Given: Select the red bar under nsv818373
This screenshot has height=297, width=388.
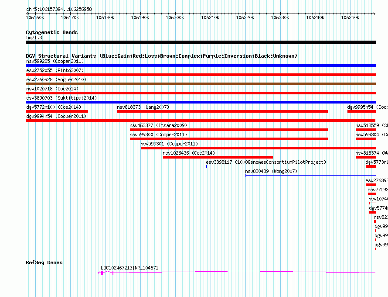Looking at the screenshot, I should pos(222,111).
